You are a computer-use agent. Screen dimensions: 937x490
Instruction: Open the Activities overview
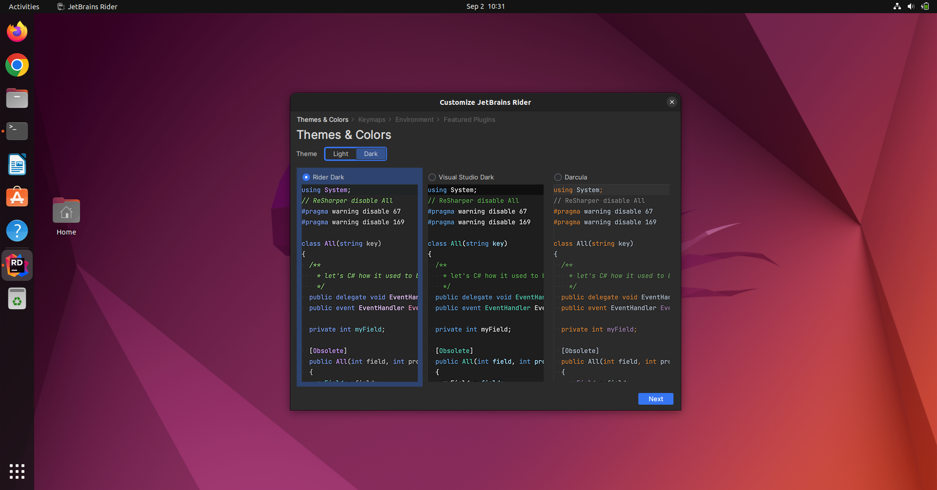click(x=23, y=6)
